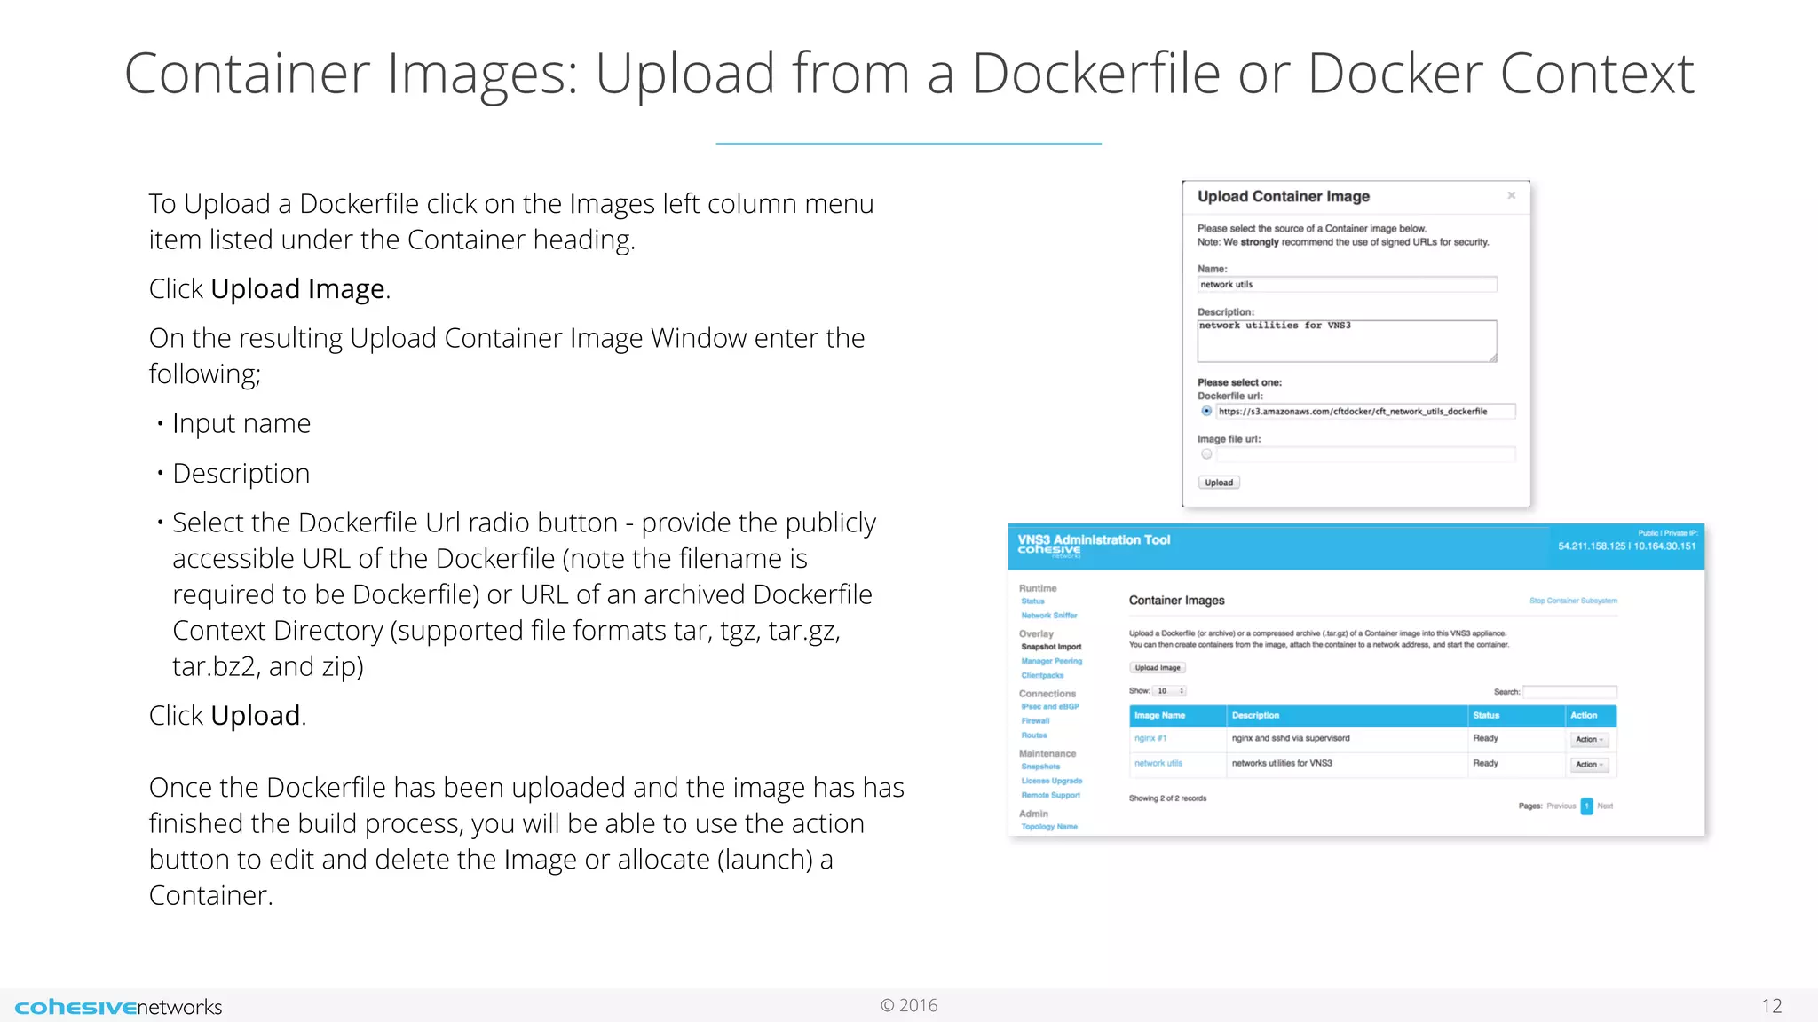Image resolution: width=1818 pixels, height=1022 pixels.
Task: Select page 1 in pagination
Action: pyautogui.click(x=1587, y=806)
